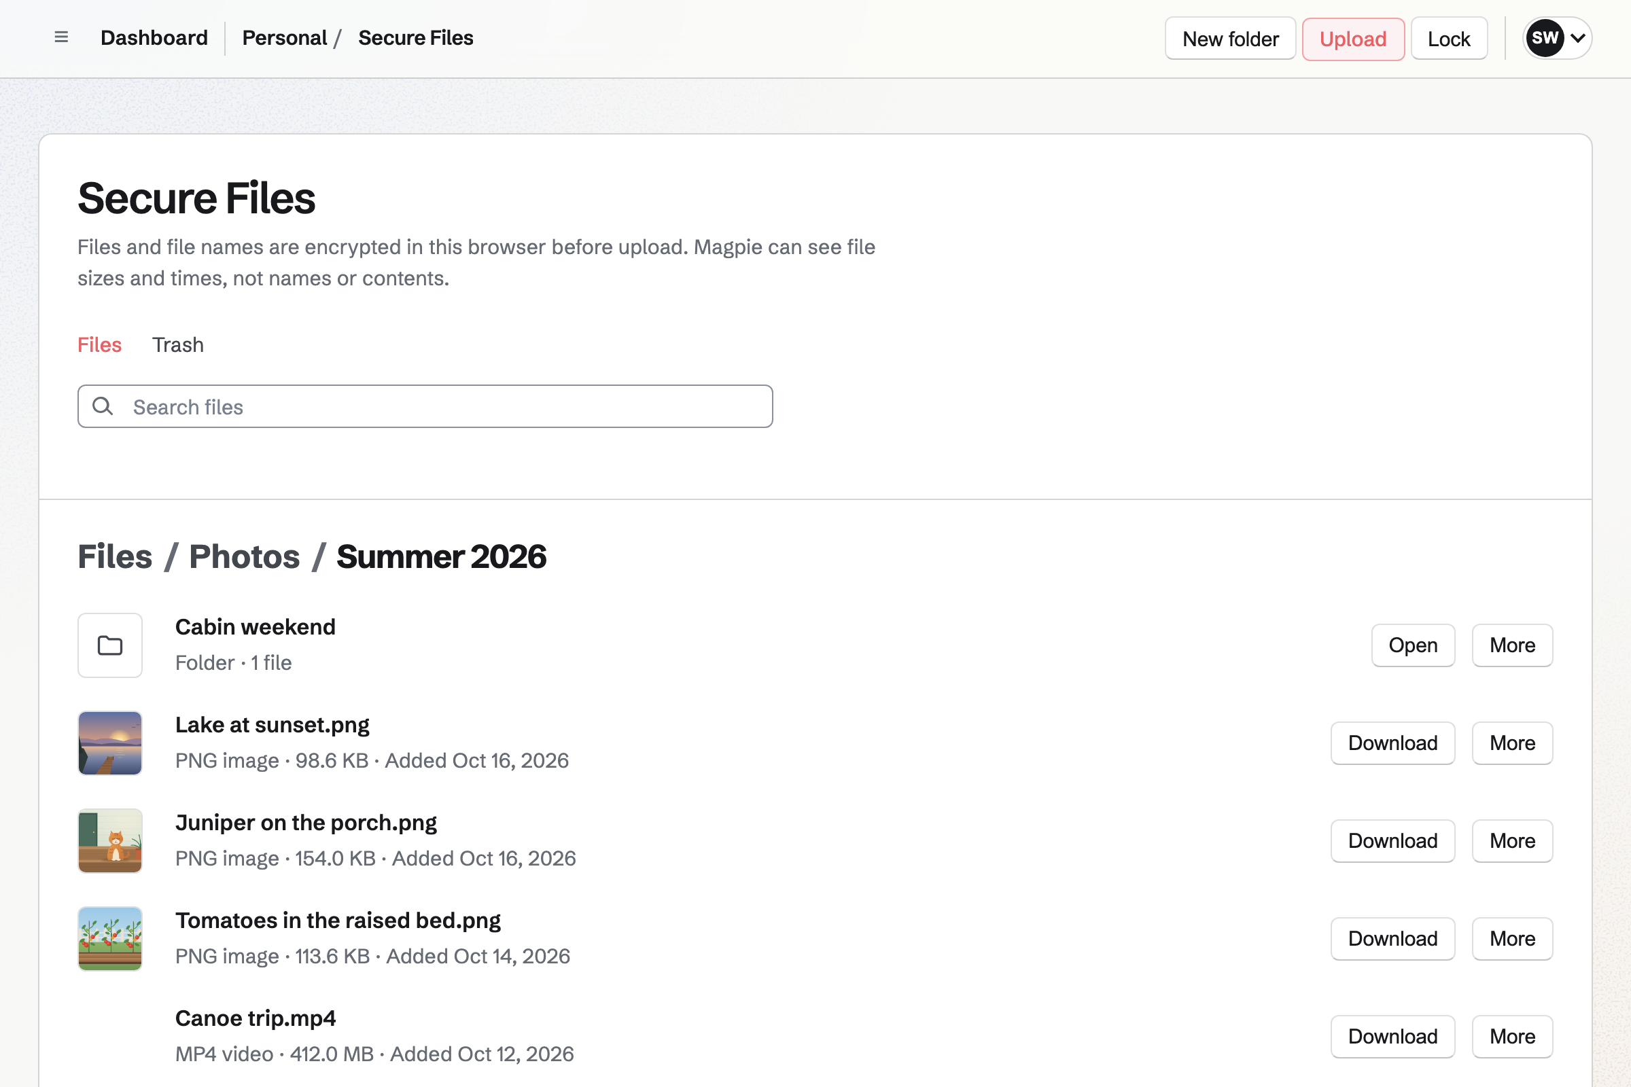Viewport: 1631px width, 1087px height.
Task: Click the Cabin weekend folder icon
Action: coord(110,645)
